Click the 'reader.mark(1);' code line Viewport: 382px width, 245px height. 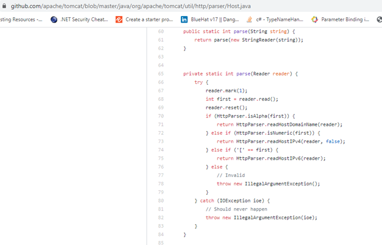(226, 91)
